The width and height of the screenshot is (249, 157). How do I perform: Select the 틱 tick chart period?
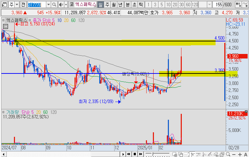point(141,5)
